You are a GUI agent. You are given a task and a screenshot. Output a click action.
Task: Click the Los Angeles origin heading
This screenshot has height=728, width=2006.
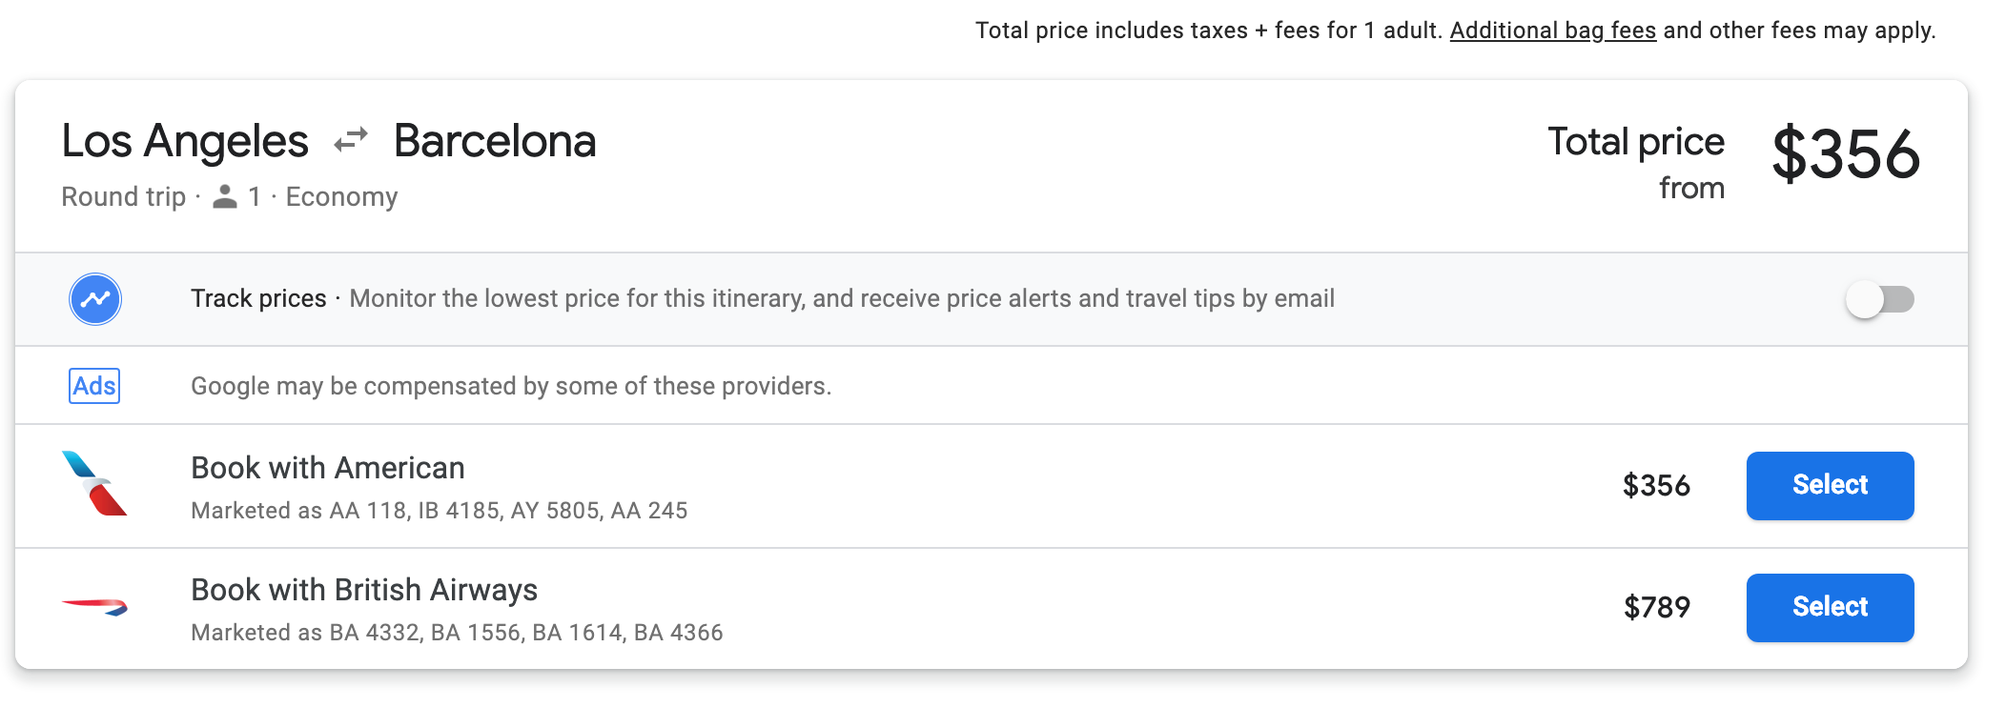[185, 141]
